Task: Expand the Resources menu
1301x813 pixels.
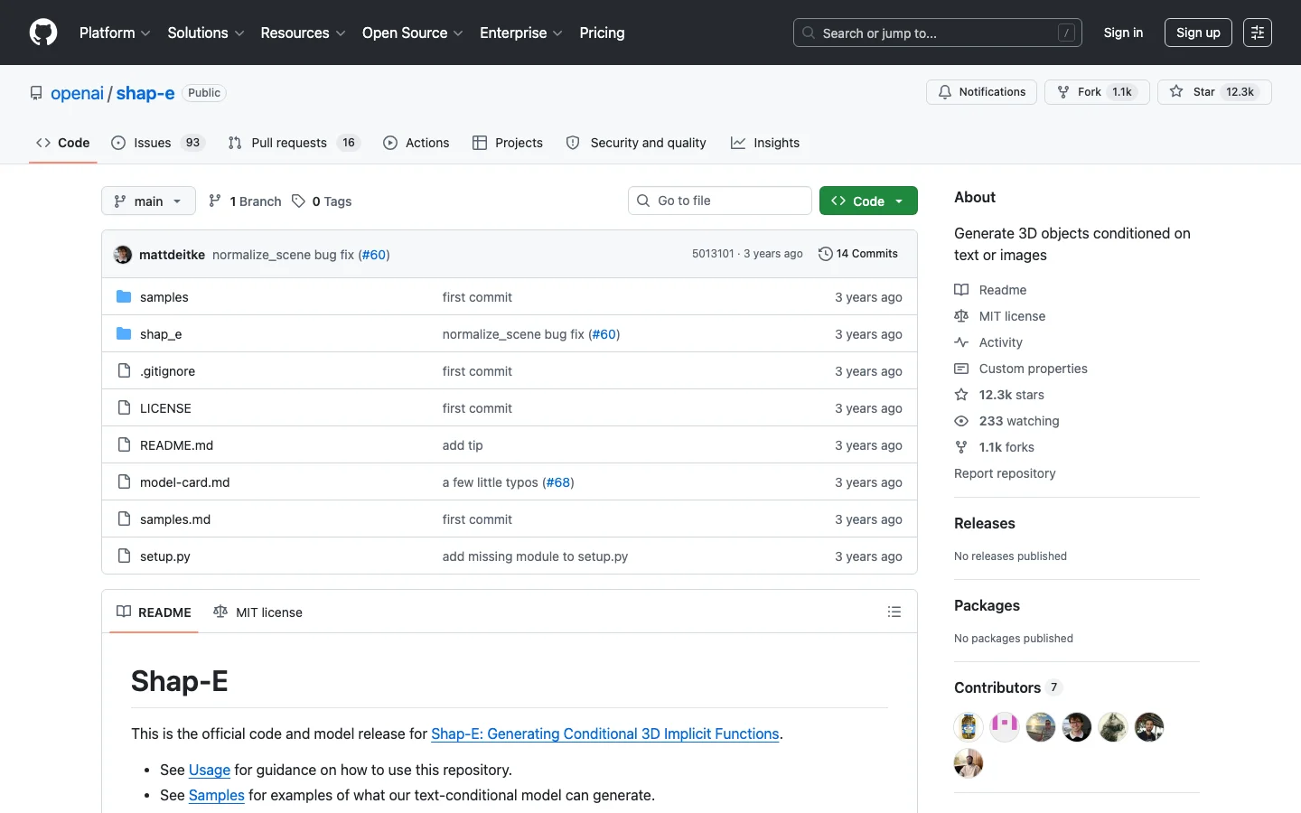Action: (x=303, y=33)
